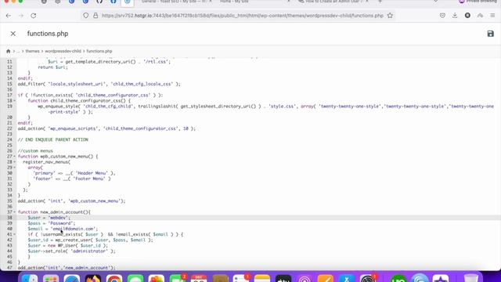Go to the home folder breadcrumb icon
This screenshot has height=282, width=501.
tap(9, 51)
